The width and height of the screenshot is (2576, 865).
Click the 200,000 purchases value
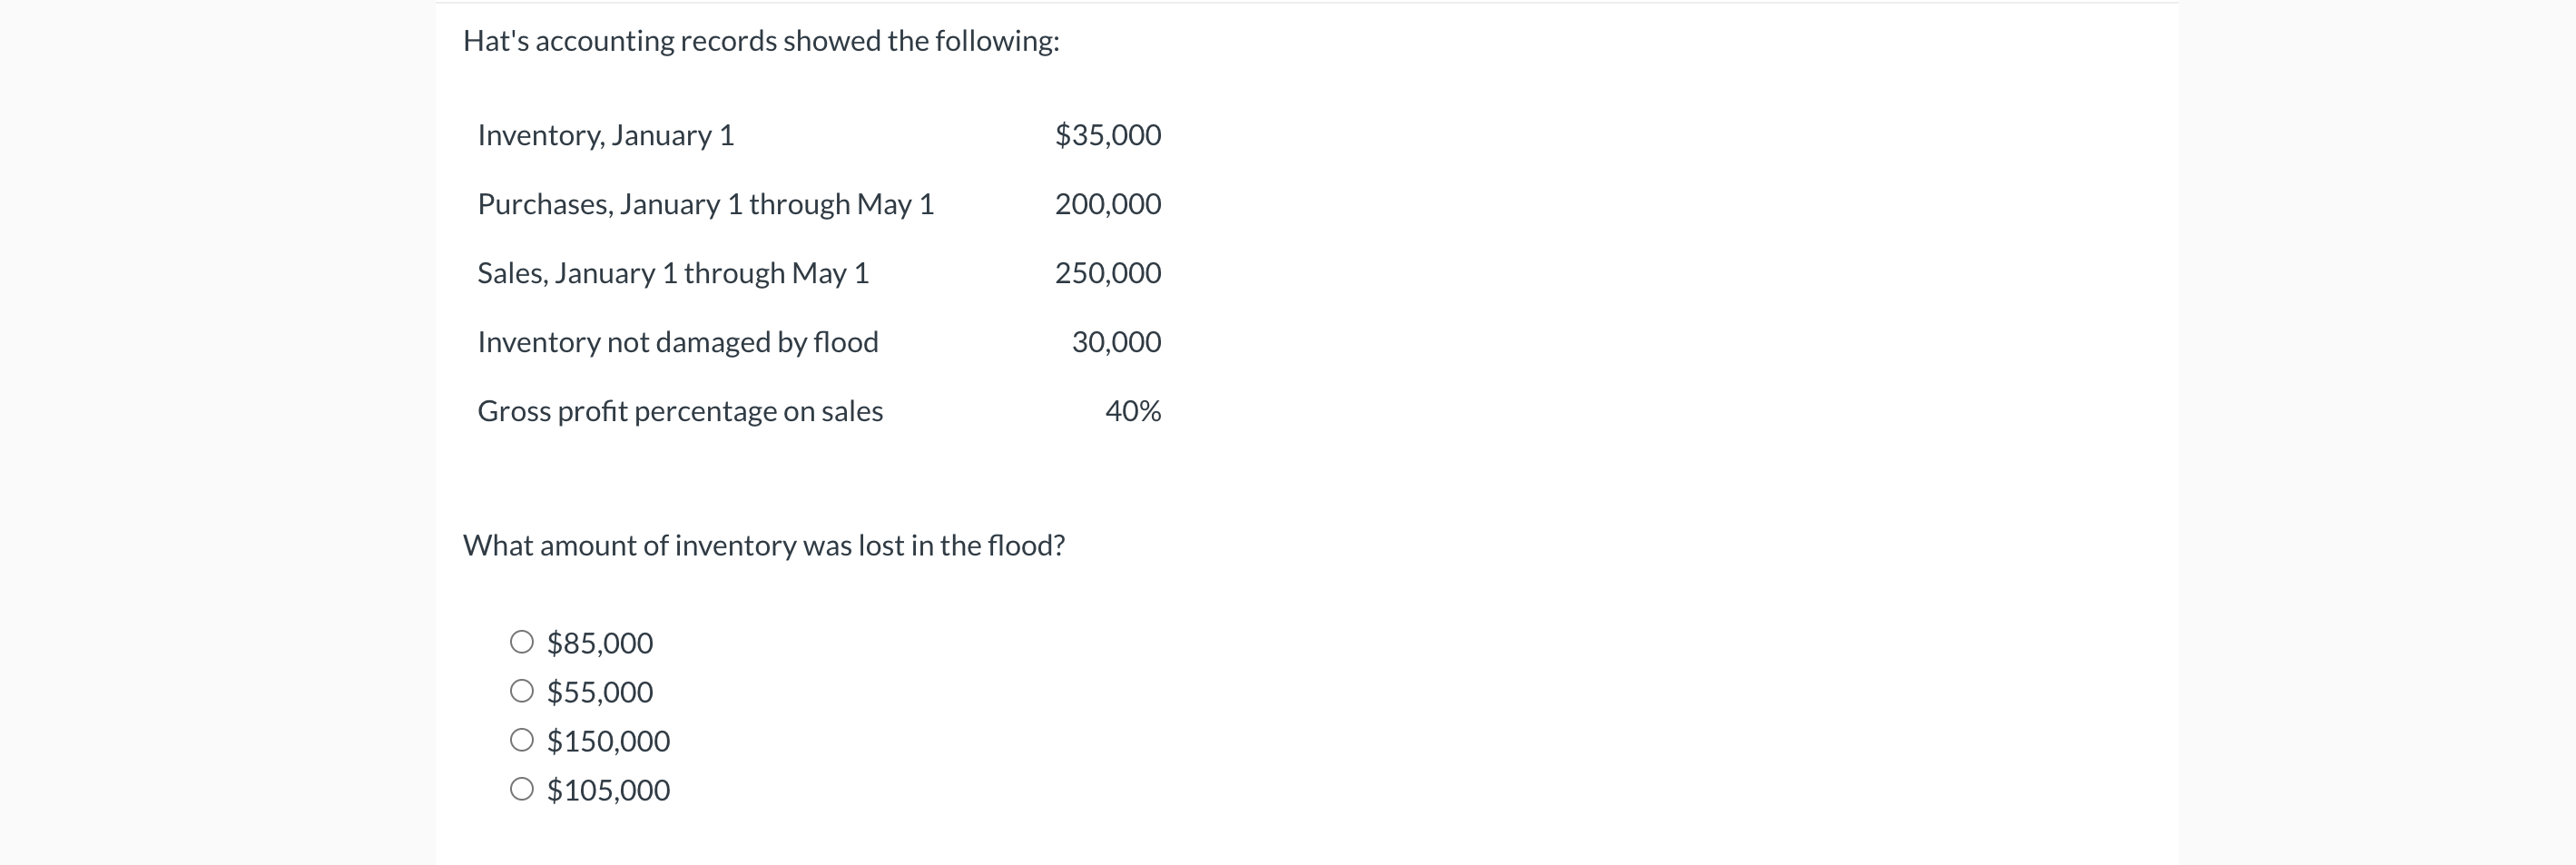(x=1108, y=204)
